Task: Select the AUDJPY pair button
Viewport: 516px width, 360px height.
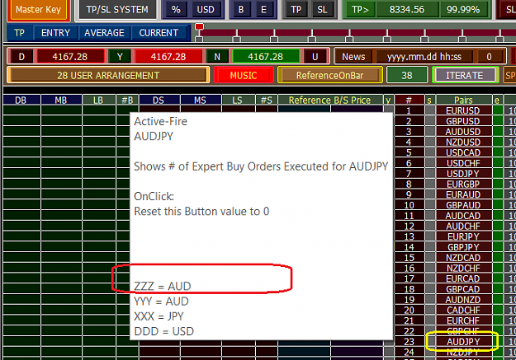Action: (464, 342)
